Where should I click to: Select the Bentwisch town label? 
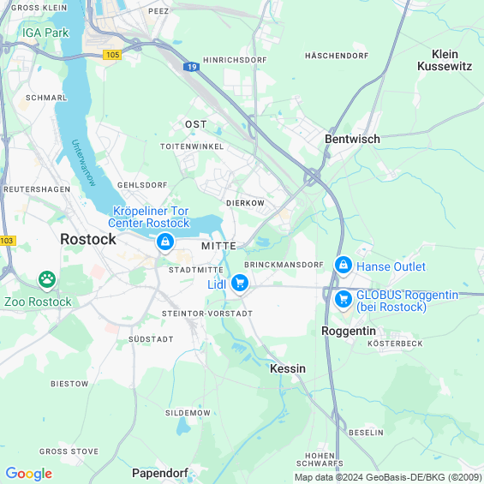coord(352,140)
